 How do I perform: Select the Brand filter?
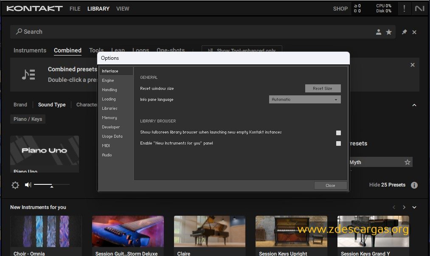tap(20, 105)
